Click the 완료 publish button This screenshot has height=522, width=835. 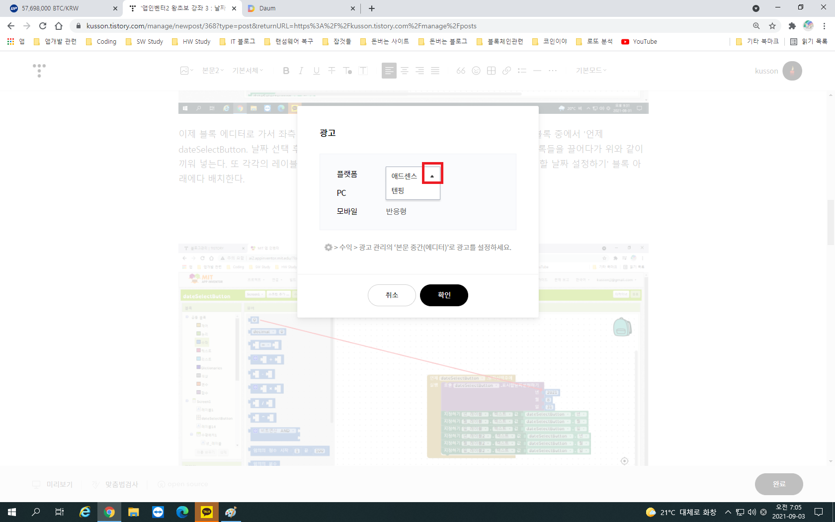[779, 484]
